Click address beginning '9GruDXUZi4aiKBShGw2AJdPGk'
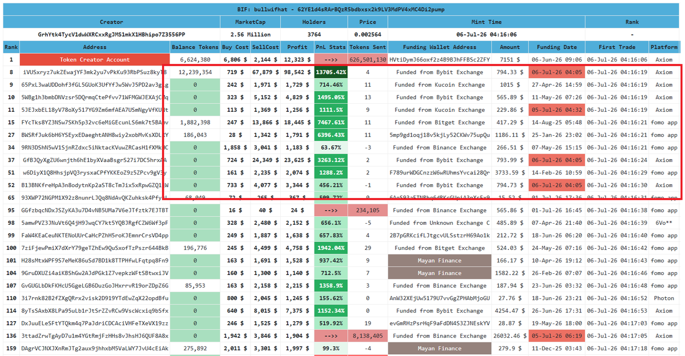 tap(95, 273)
